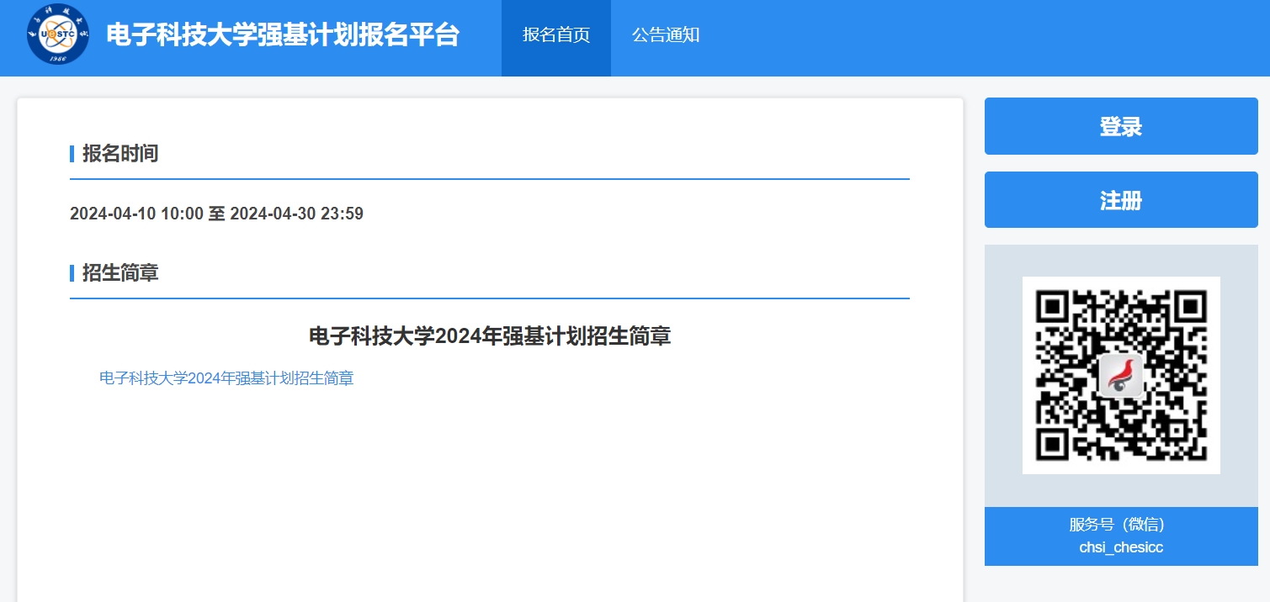This screenshot has width=1270, height=602.
Task: Click the 报名时间 section heading
Action: click(x=120, y=154)
